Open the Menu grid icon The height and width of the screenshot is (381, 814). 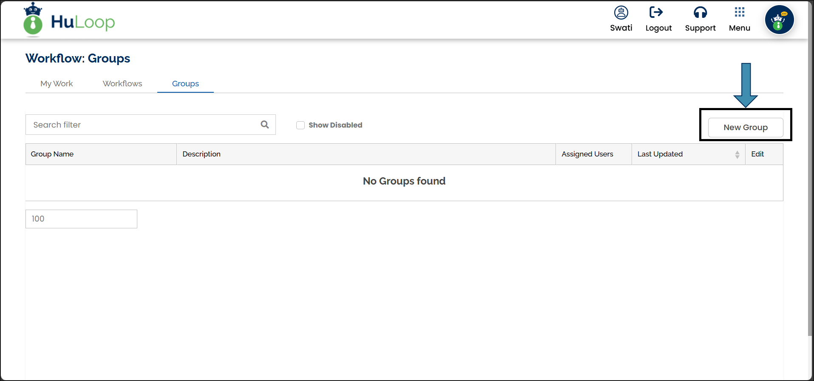(739, 13)
